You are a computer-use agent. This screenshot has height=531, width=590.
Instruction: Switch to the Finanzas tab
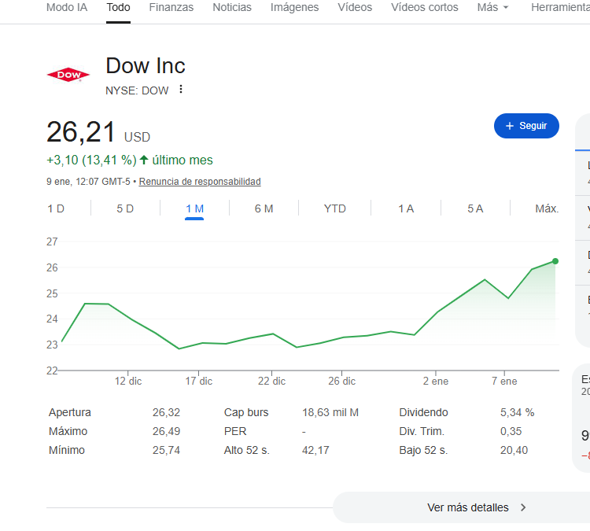171,8
